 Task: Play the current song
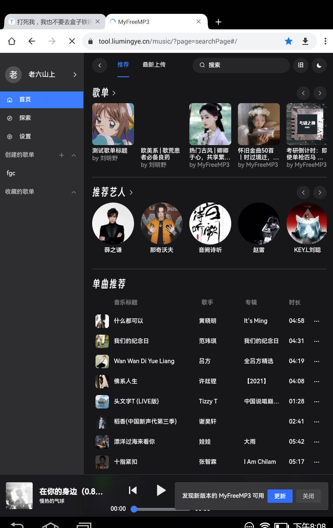click(x=161, y=490)
